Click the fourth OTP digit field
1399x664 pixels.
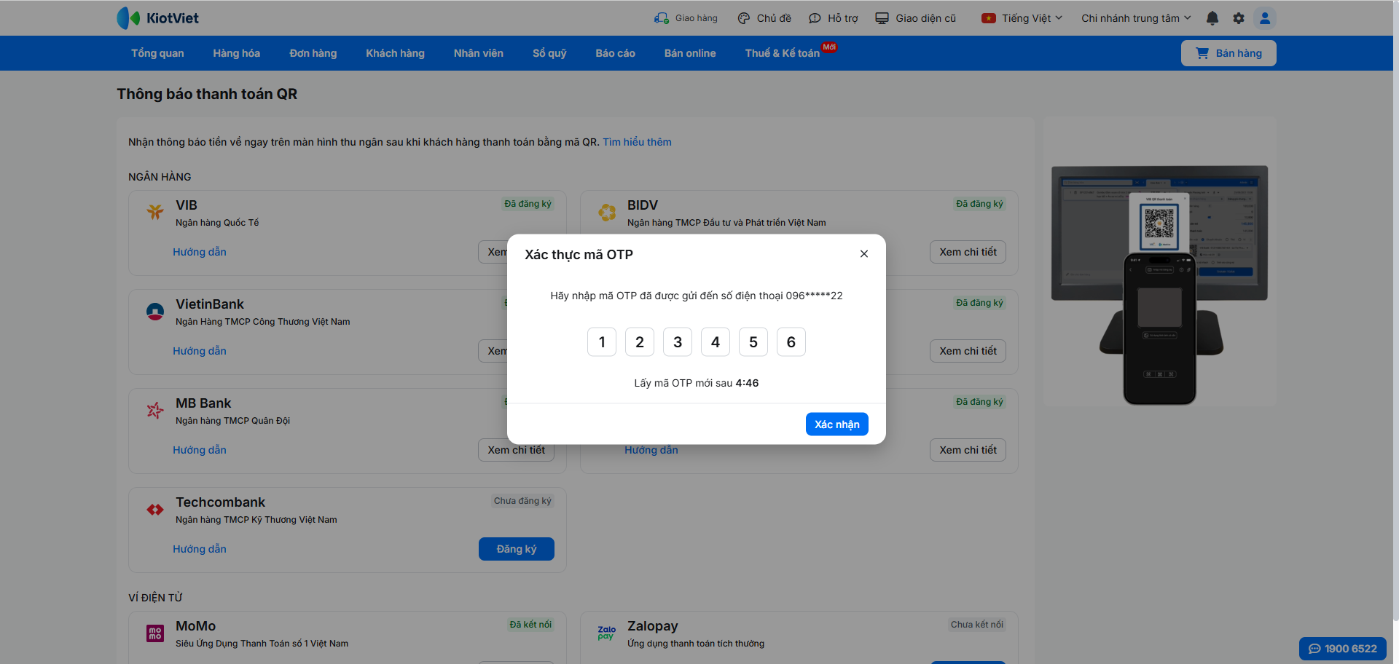click(x=716, y=342)
